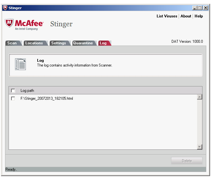Click the Delete button
Image resolution: width=211 pixels, height=177 pixels.
tap(187, 161)
